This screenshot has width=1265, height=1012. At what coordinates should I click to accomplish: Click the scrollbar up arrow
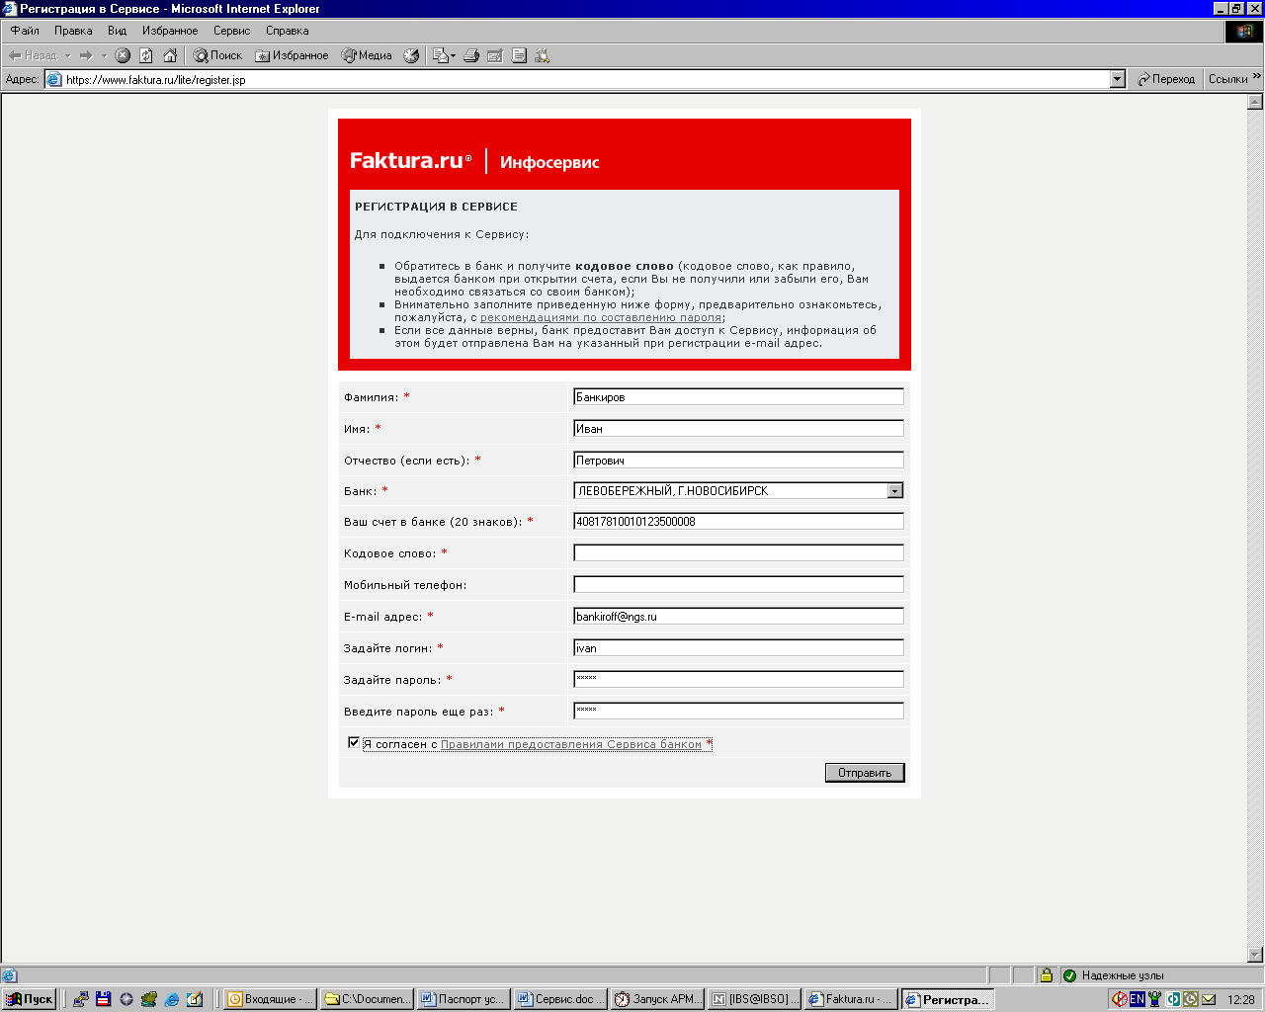pos(1255,102)
